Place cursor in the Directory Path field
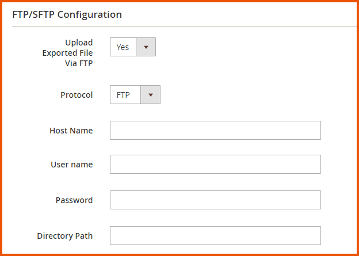 click(x=215, y=235)
